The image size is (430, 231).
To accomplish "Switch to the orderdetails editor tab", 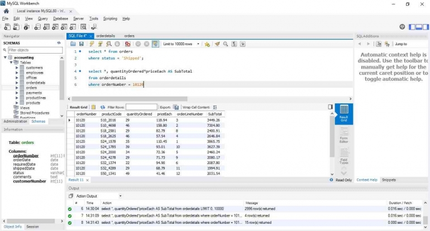I will coord(106,36).
